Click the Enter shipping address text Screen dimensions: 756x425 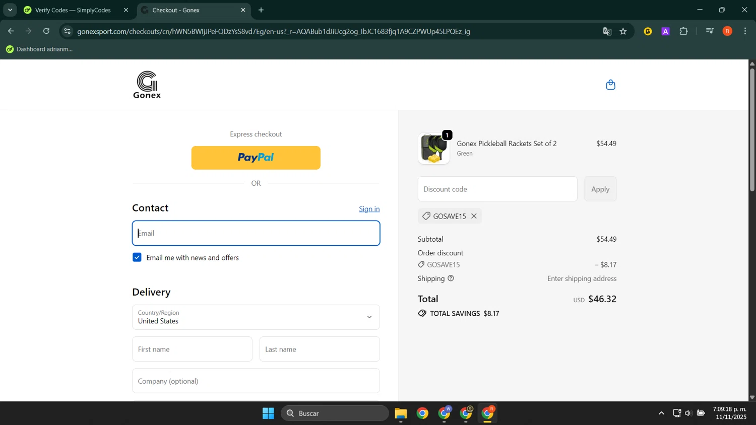pyautogui.click(x=582, y=278)
